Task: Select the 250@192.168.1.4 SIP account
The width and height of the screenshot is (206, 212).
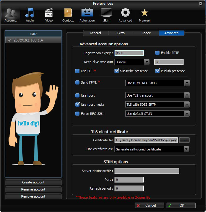Action: tap(33, 40)
